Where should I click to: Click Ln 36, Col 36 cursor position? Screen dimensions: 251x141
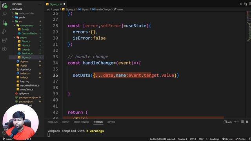pos(163,139)
